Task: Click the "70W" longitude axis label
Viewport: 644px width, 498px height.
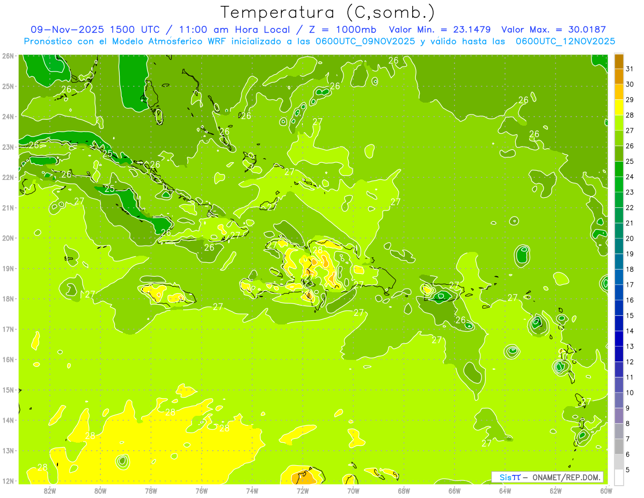Action: point(353,490)
